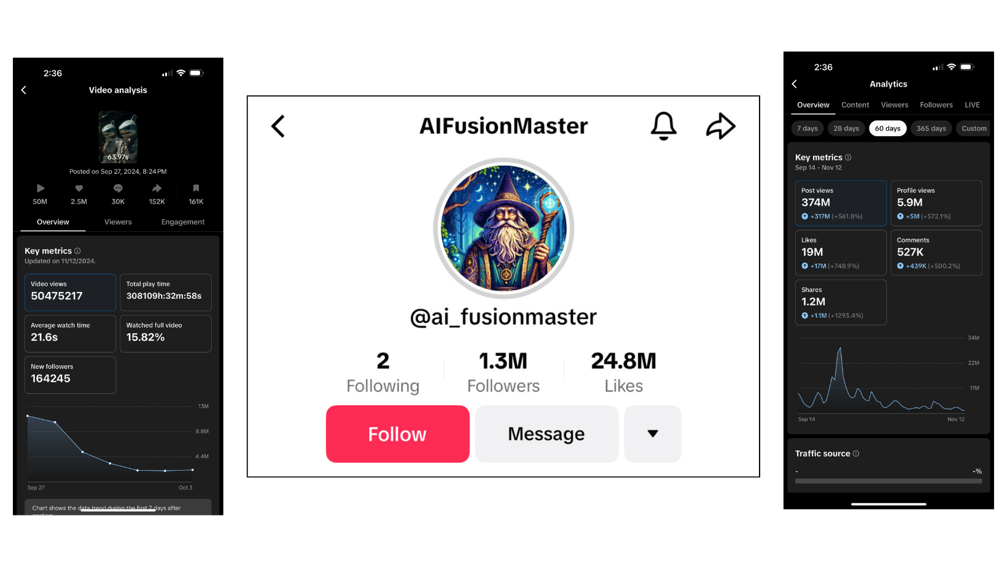Screen dimensions: 1007x567
Task: Click the Key metrics info icon in Analytics
Action: (848, 158)
